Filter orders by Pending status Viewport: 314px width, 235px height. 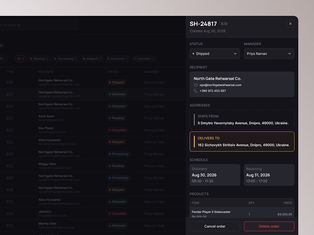pyautogui.click(x=39, y=59)
